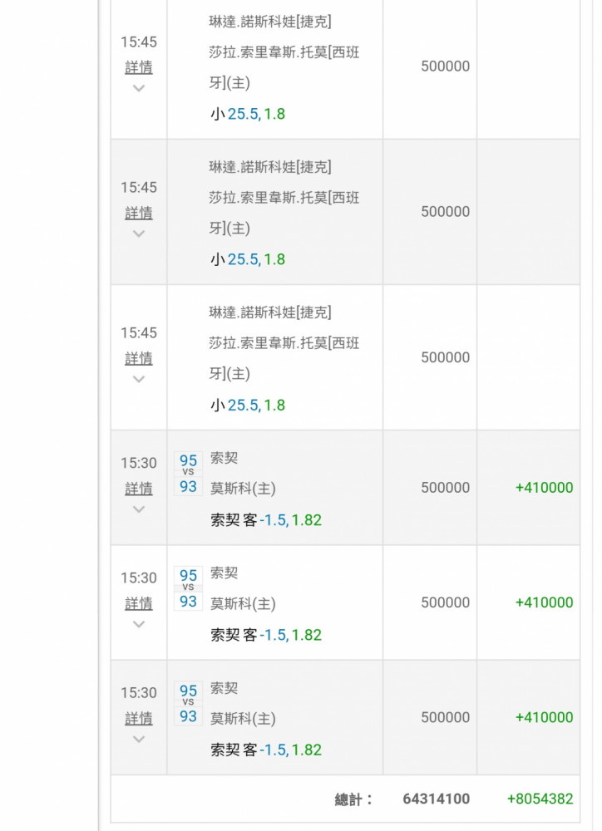Viewport: 602px width, 831px height.
Task: Expand chevron under third 15:45 詳情
Action: (139, 379)
